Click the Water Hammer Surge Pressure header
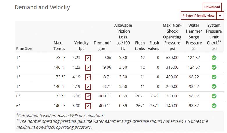Image resolution: width=227 pixels, height=133 pixels. click(194, 37)
